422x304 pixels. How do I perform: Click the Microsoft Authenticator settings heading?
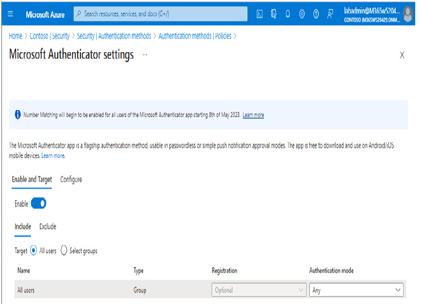coord(71,55)
